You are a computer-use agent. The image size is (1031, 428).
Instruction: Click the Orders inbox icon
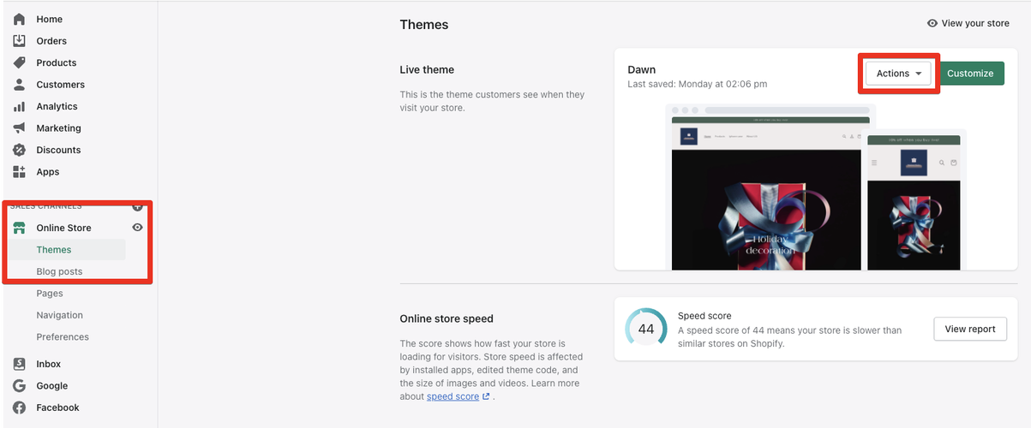point(19,40)
